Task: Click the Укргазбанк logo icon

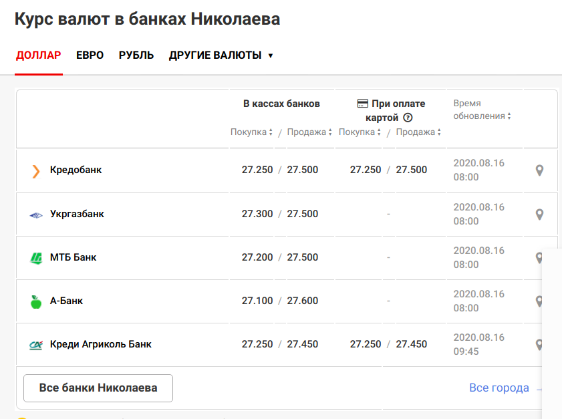Action: 36,215
